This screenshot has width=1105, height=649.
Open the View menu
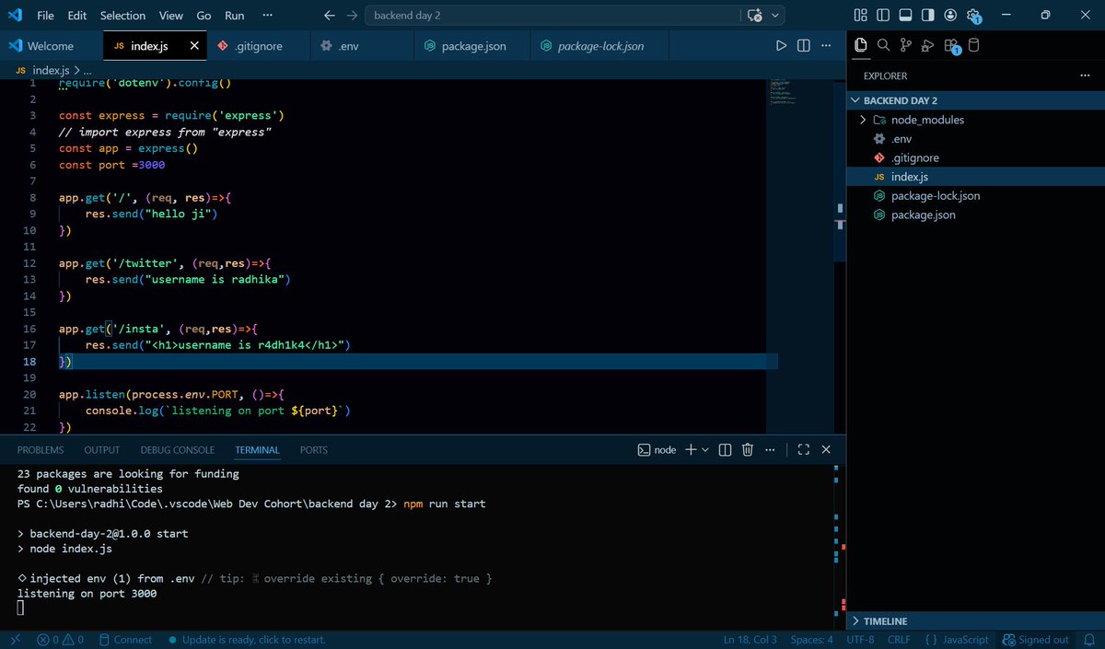[x=171, y=16]
